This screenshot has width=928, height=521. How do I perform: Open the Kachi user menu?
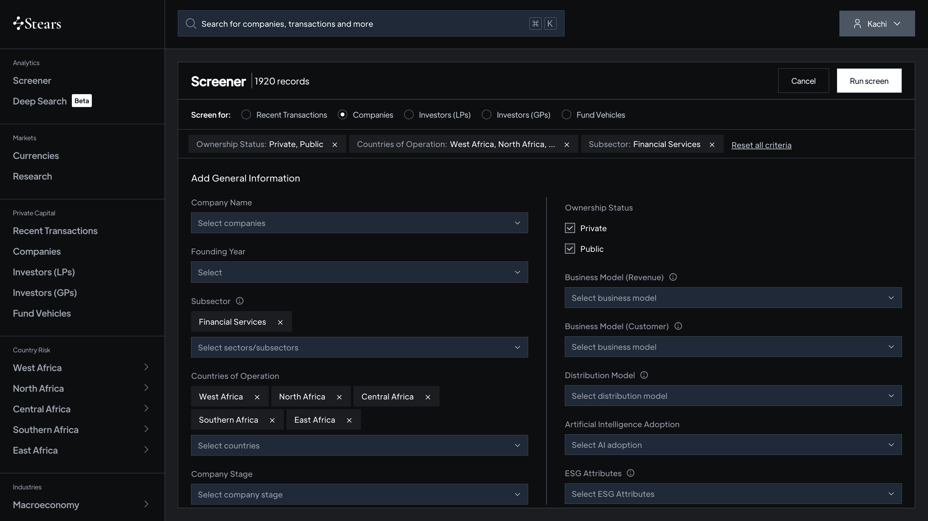pyautogui.click(x=877, y=24)
